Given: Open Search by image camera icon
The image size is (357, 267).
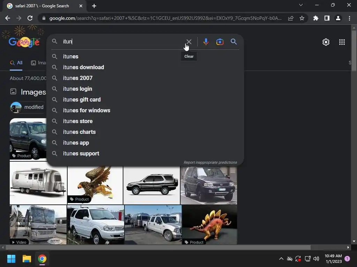Looking at the screenshot, I should tap(220, 42).
